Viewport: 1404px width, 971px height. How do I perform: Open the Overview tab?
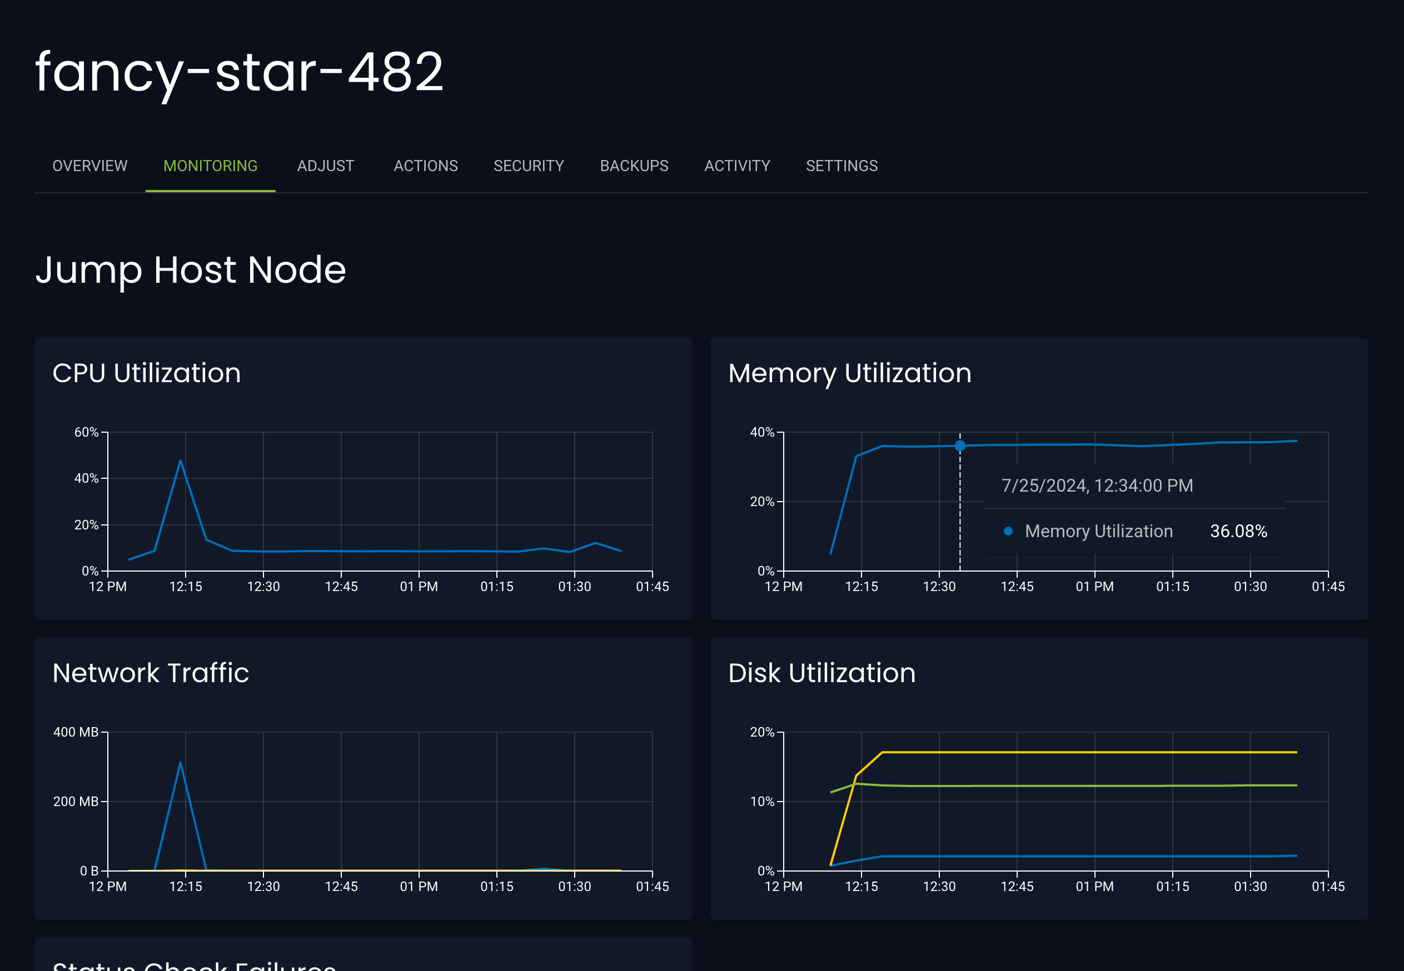click(89, 166)
